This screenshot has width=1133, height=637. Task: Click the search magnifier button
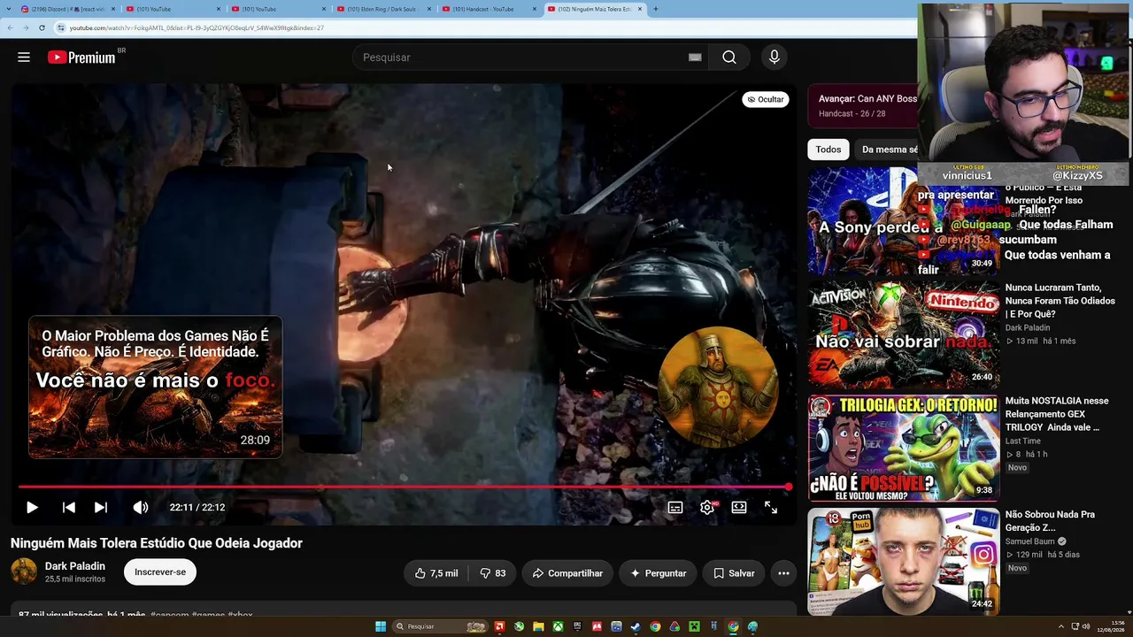click(x=728, y=58)
